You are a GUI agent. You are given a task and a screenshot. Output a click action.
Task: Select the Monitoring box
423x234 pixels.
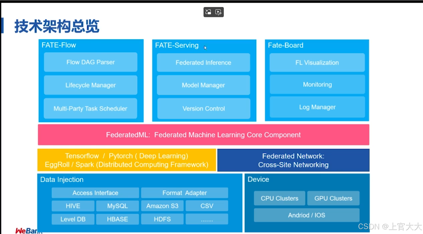pos(317,84)
